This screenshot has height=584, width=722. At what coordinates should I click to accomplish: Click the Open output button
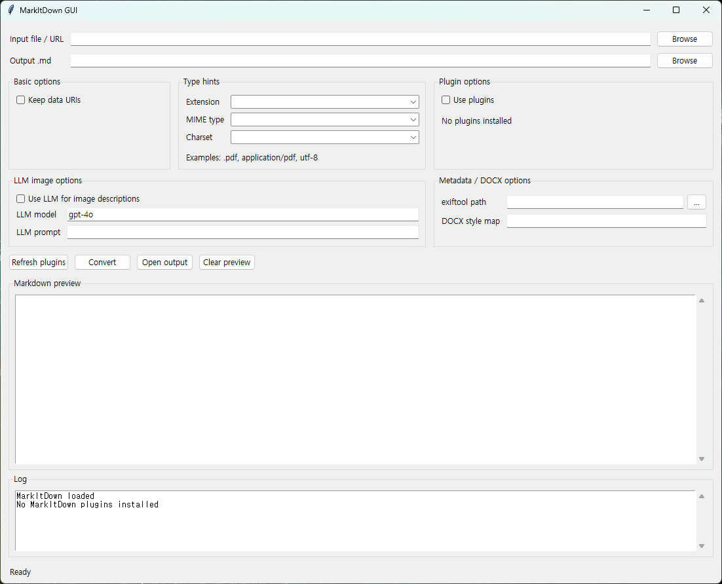(x=164, y=263)
